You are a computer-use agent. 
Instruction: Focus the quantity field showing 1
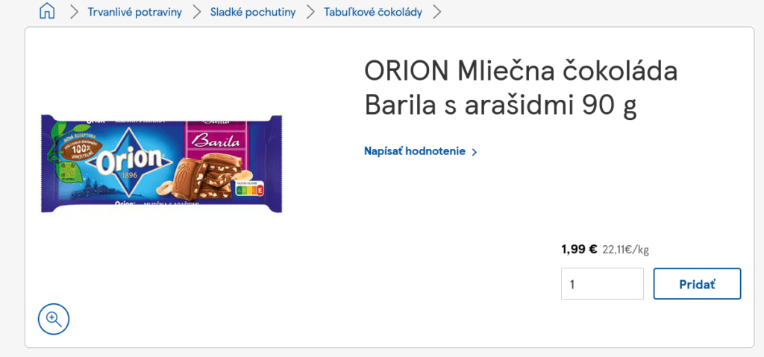click(602, 283)
